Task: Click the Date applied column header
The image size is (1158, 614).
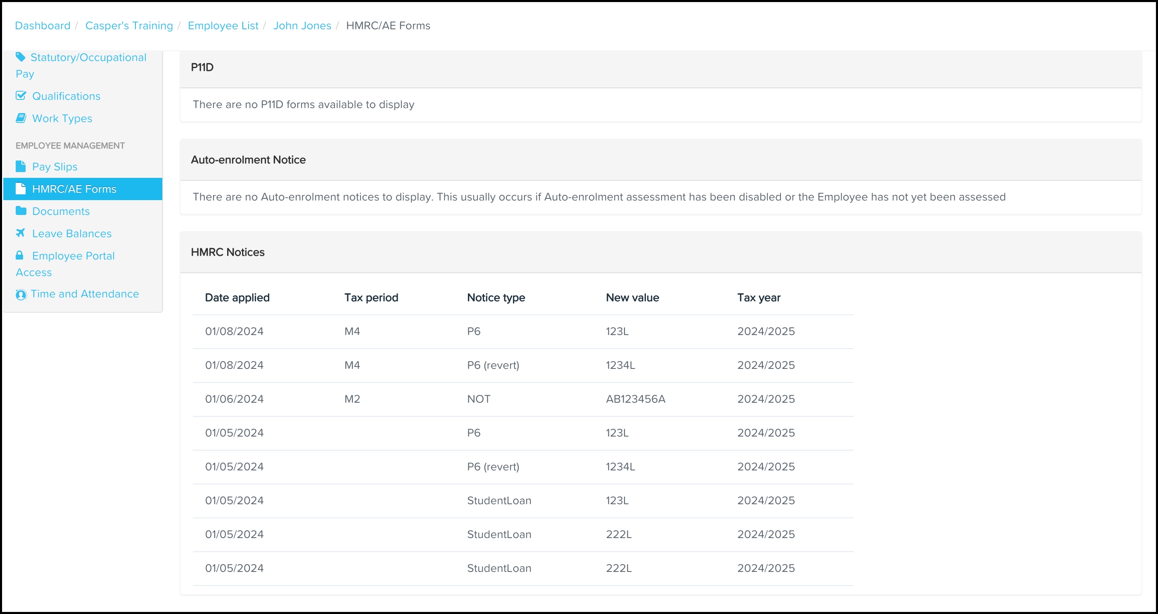Action: (237, 298)
